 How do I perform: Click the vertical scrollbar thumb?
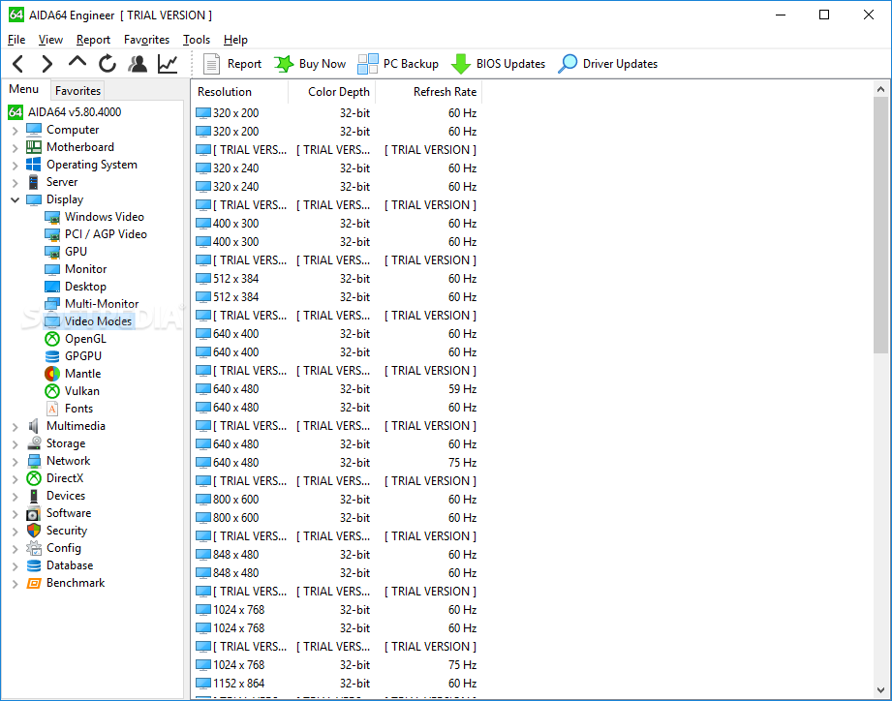(880, 225)
